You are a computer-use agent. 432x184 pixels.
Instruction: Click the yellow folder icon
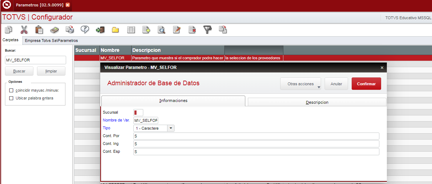115,30
